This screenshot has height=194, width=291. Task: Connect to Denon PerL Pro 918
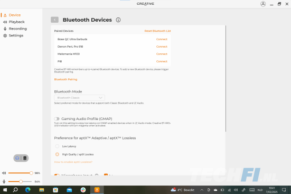(162, 47)
